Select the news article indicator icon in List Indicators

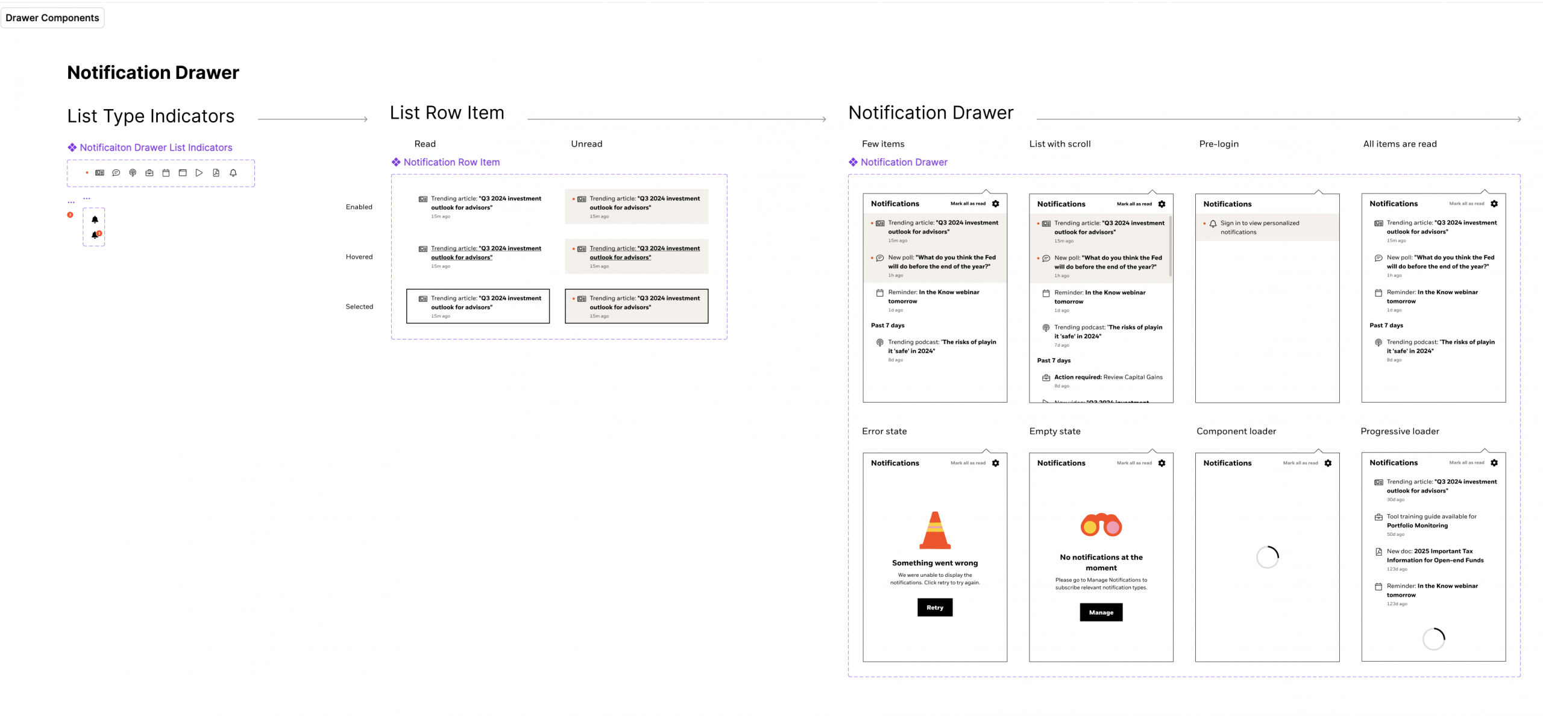tap(100, 173)
